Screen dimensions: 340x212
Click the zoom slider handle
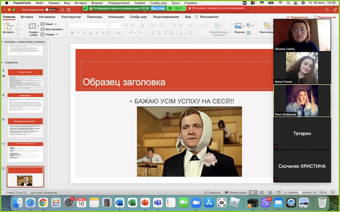[x=300, y=192]
